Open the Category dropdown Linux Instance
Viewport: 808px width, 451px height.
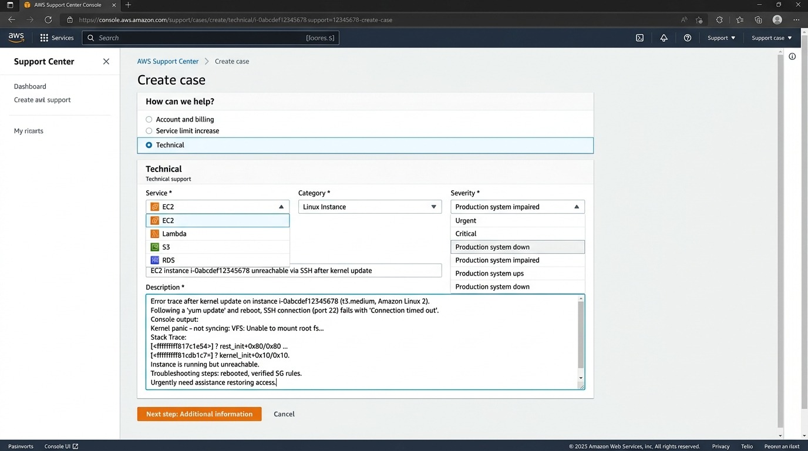[x=370, y=207]
